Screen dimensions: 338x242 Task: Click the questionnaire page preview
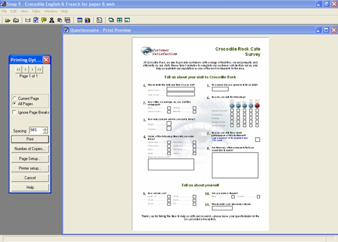(x=200, y=134)
